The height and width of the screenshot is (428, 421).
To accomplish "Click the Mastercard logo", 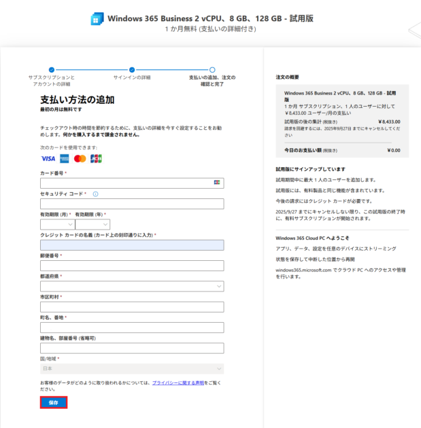I will (x=80, y=158).
